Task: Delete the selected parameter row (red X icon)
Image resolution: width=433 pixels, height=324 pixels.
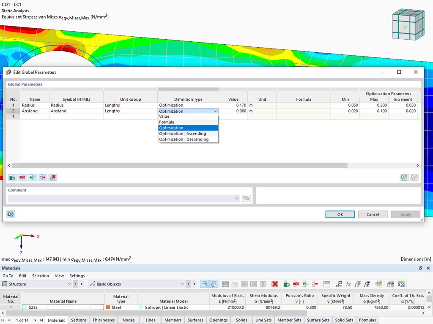Action: coord(22,177)
